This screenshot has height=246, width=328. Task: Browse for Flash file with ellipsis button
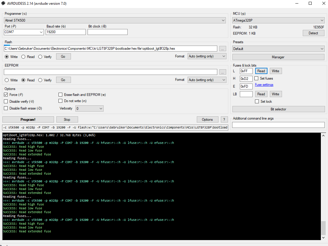coord(223,49)
